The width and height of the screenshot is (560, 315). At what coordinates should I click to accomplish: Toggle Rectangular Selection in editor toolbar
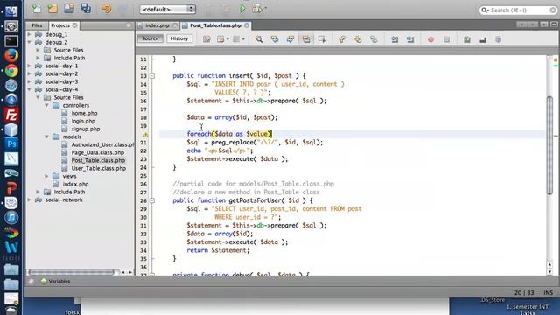pyautogui.click(x=322, y=39)
